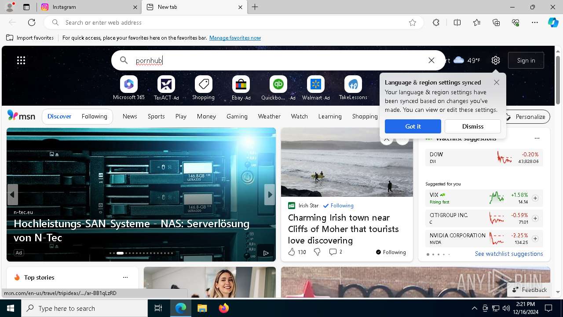Close the sync popup with X

click(497, 82)
